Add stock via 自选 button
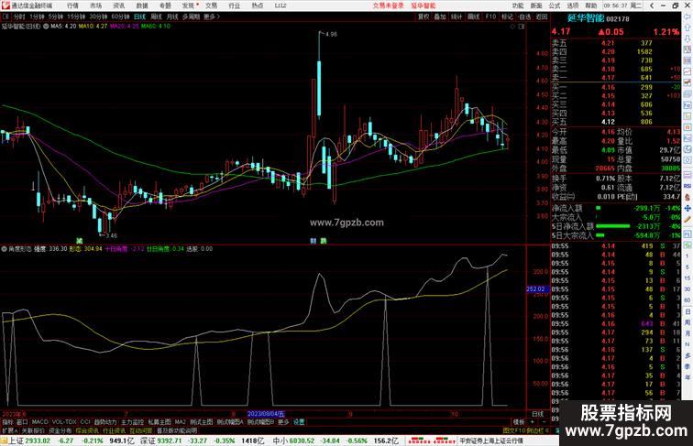 tap(524, 16)
